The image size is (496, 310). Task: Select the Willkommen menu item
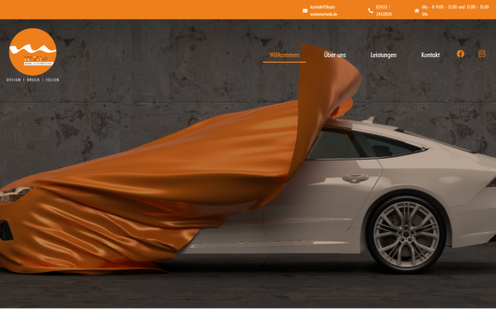point(284,55)
